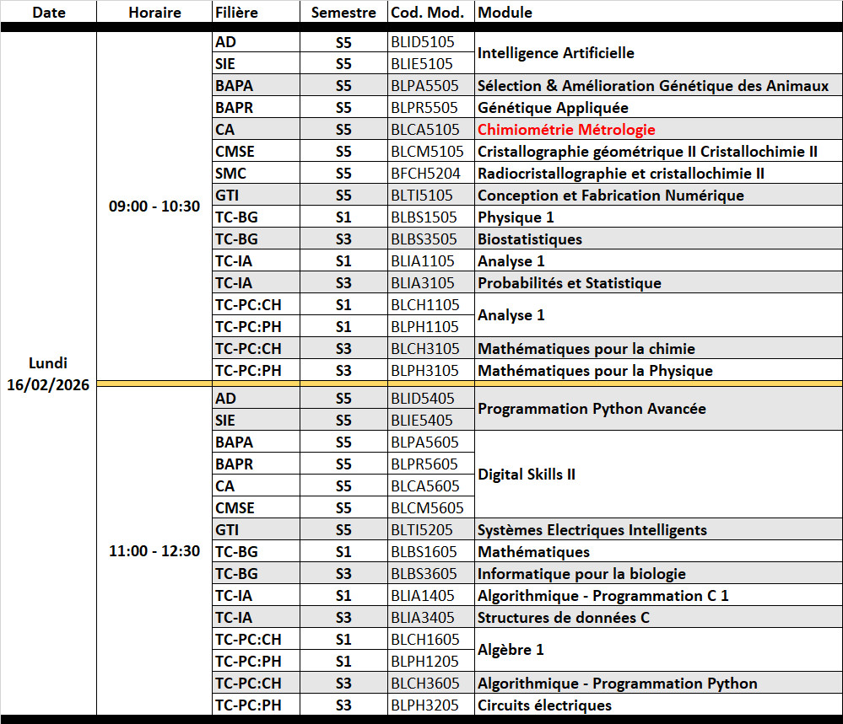Click the Digital Skills II module cell

(527, 475)
